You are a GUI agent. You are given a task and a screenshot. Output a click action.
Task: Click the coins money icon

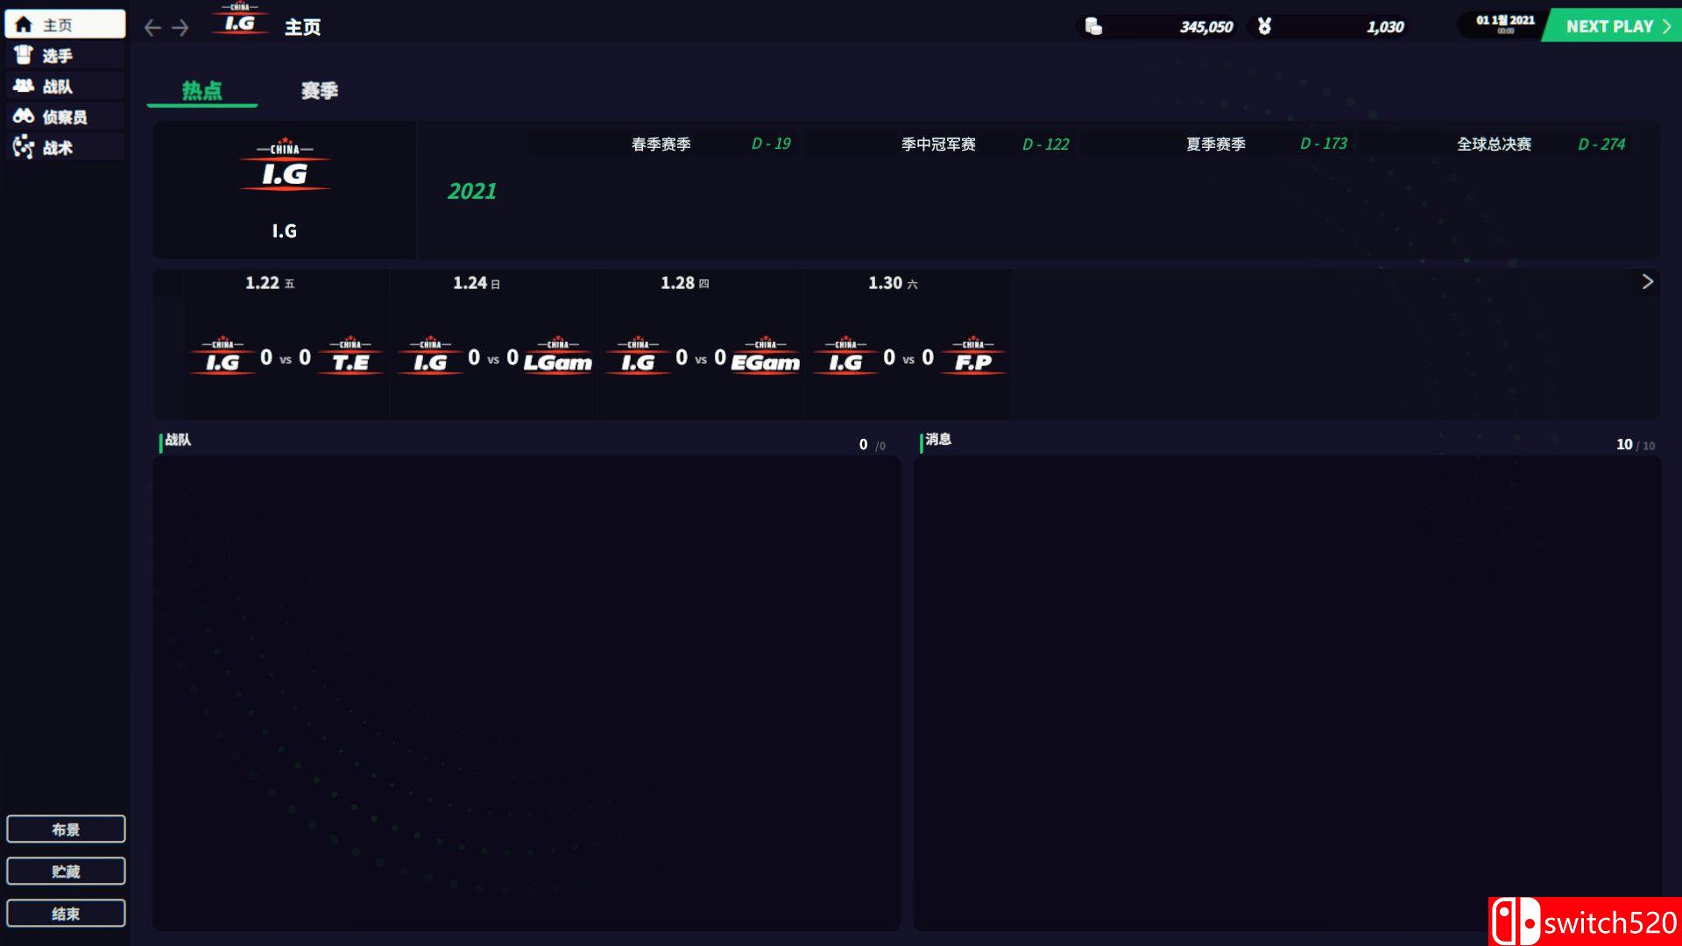(x=1093, y=26)
